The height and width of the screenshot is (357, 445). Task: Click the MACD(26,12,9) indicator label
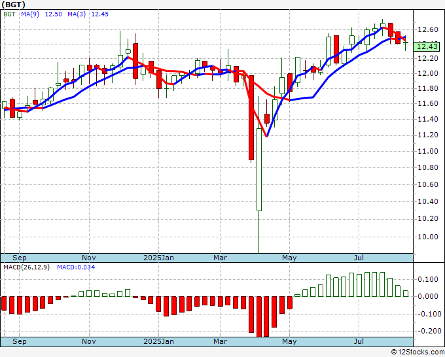pos(27,267)
